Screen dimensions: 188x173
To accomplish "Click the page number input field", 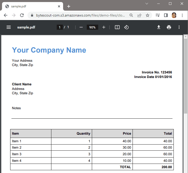I will pos(60,27).
